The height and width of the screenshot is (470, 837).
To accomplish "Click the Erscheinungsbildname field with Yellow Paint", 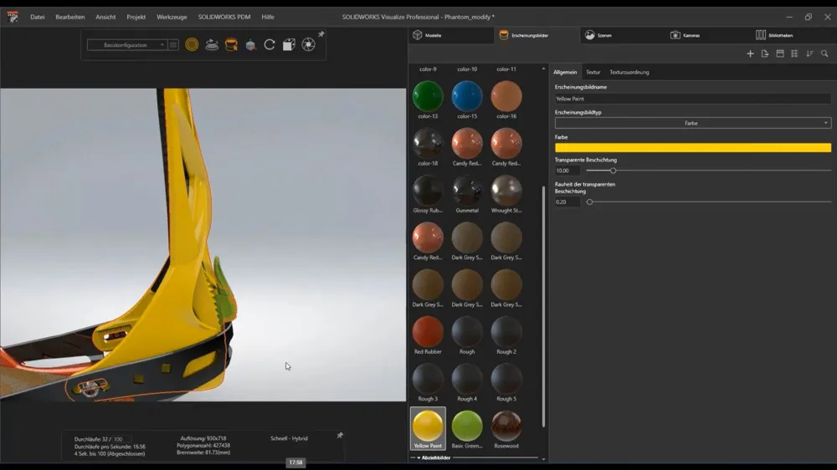I will coord(693,99).
